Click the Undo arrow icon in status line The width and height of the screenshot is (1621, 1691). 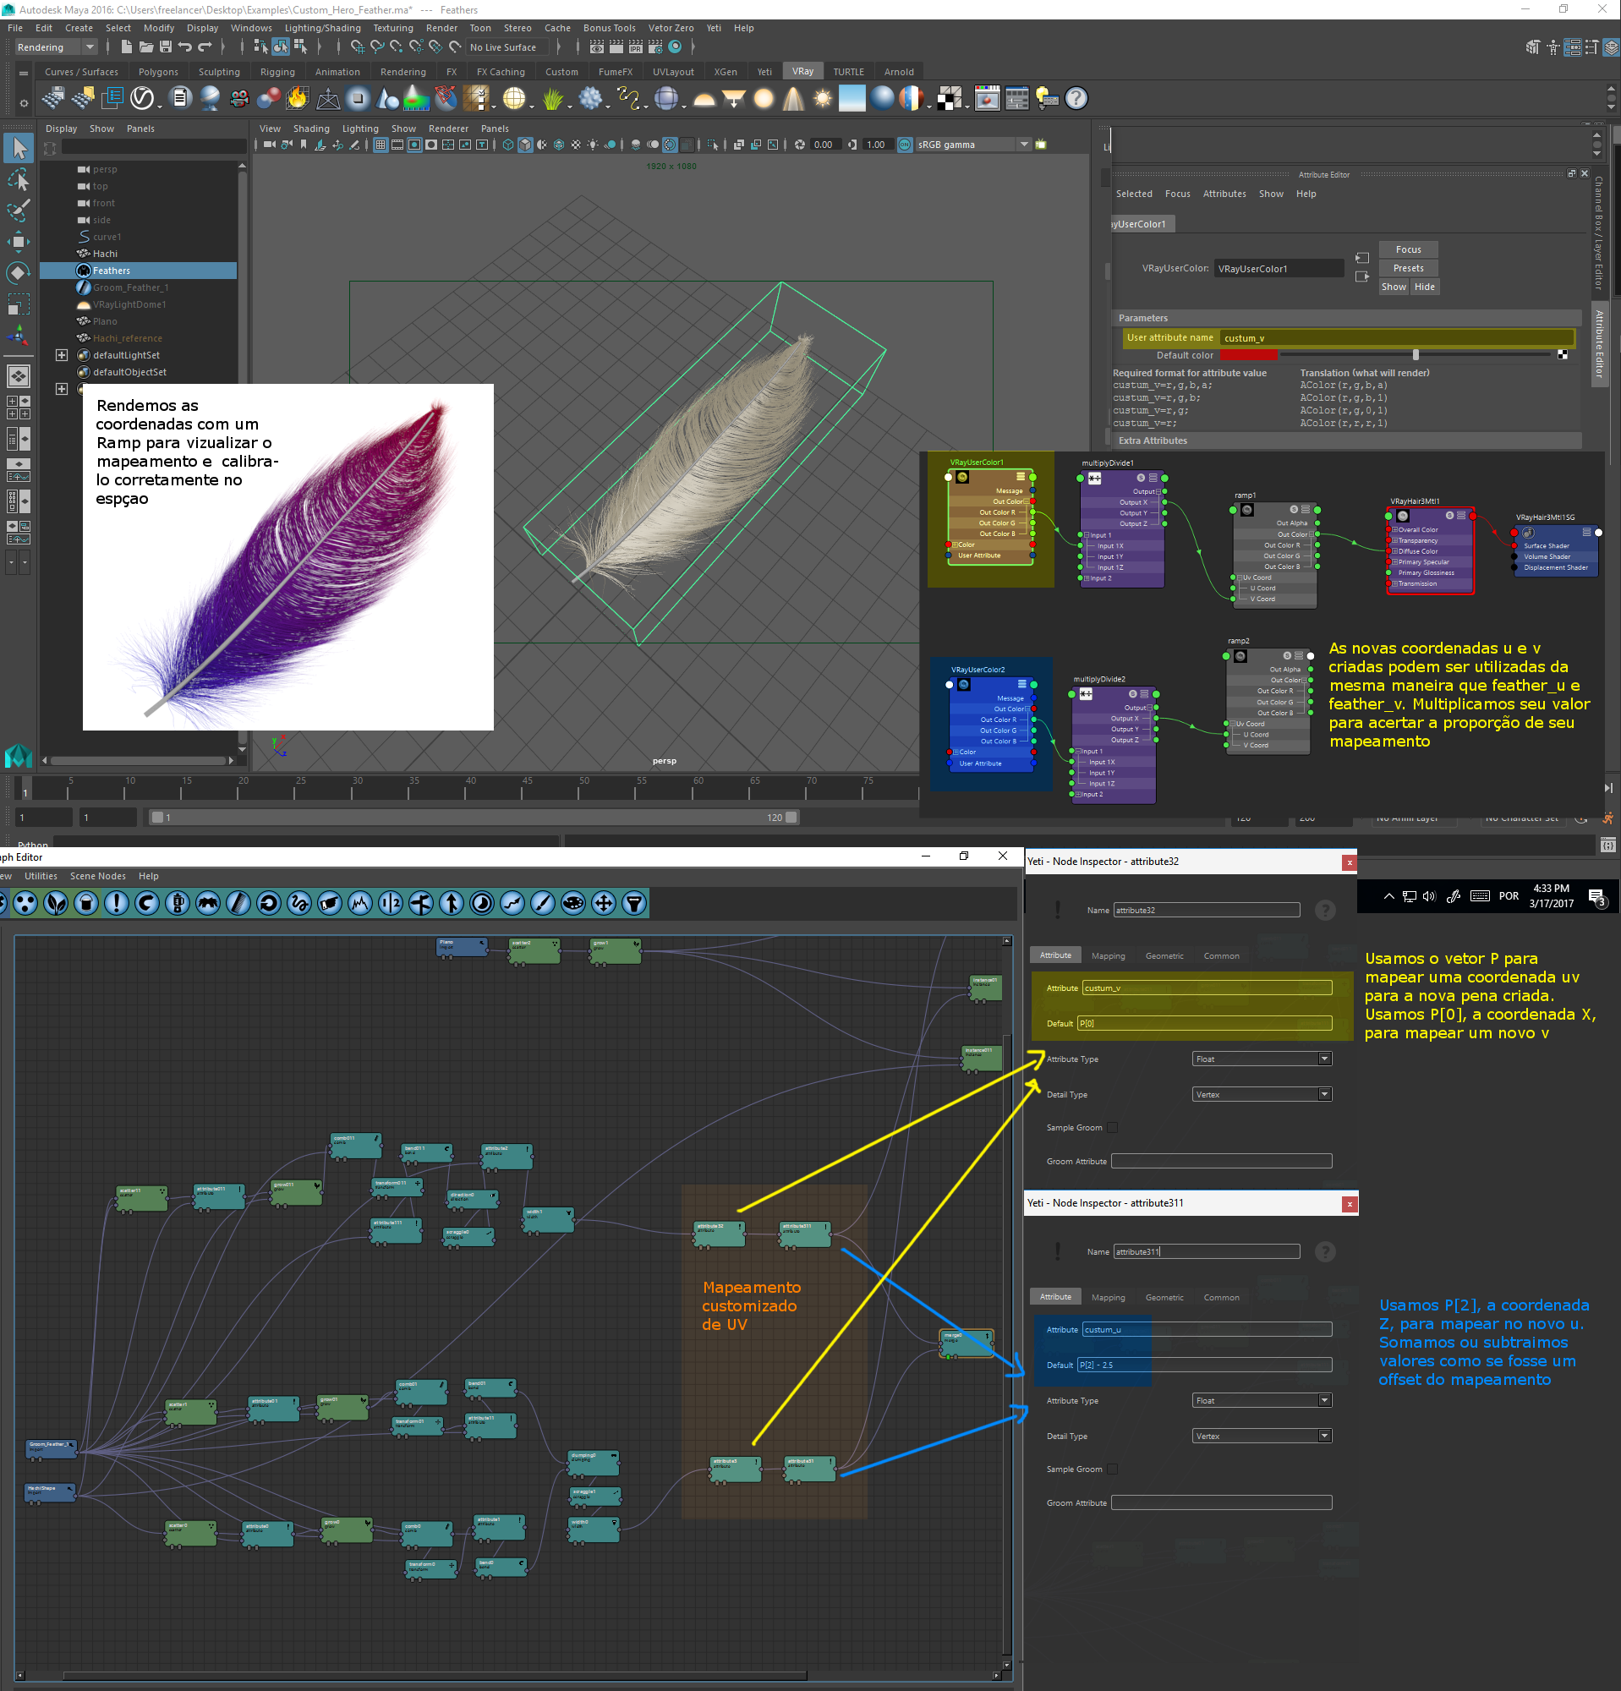[x=184, y=47]
